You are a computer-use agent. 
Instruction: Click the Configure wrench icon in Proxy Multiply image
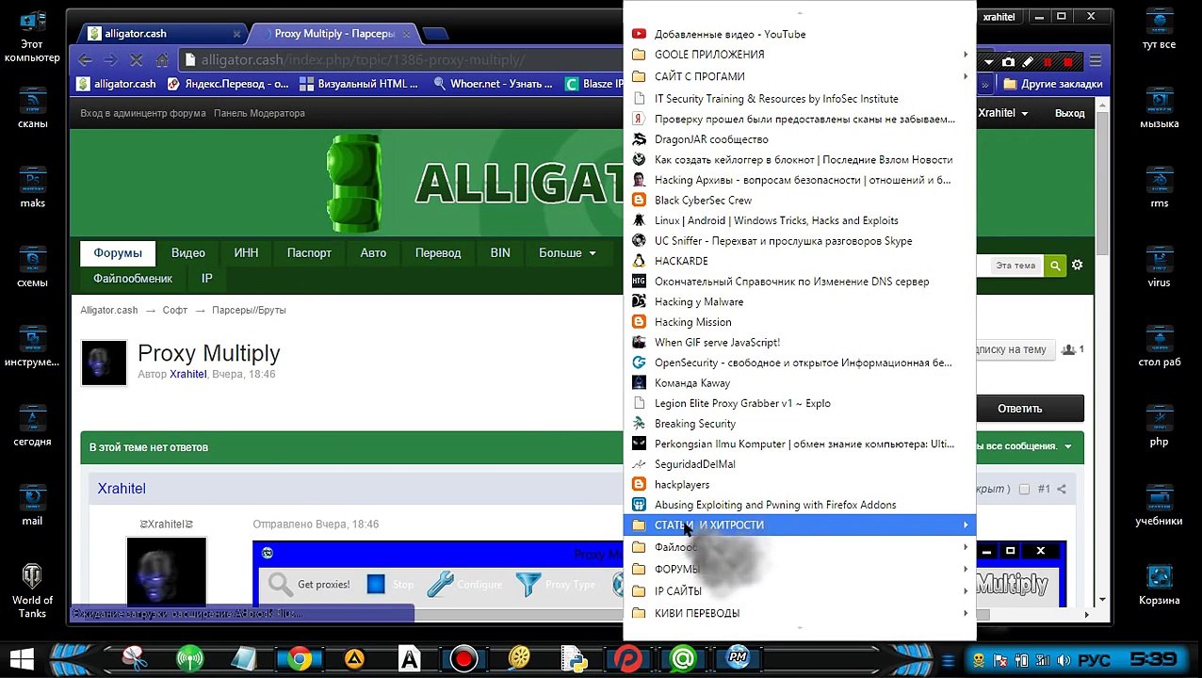440,584
